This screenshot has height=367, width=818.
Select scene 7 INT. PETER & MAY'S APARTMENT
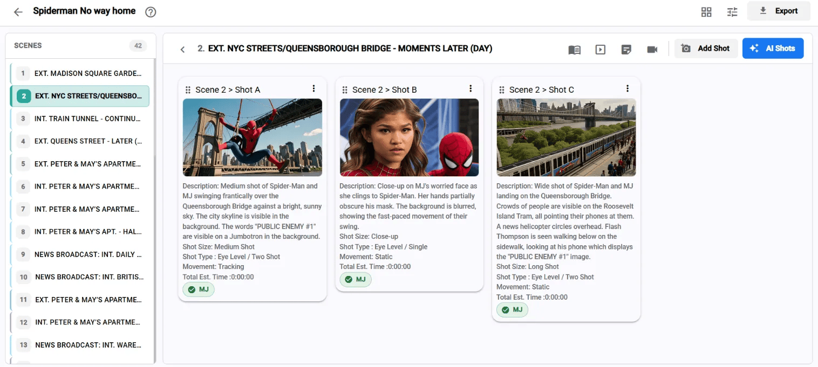[x=80, y=209]
